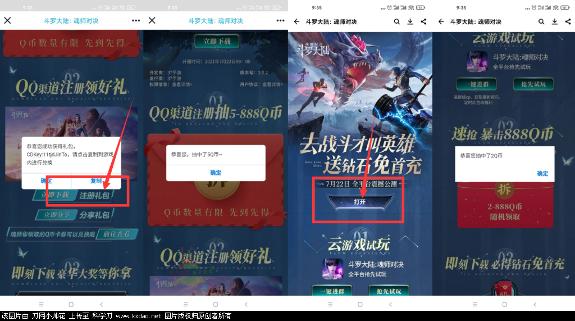The height and width of the screenshot is (321, 575).
Task: Tap download icon on the 打开 button screen
Action: coord(410,22)
